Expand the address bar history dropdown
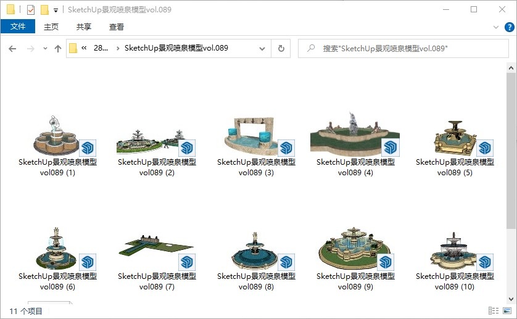517x319 pixels. [x=262, y=49]
